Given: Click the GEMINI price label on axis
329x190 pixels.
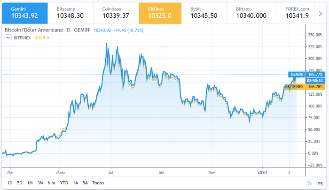Looking at the screenshot, I should click(297, 74).
